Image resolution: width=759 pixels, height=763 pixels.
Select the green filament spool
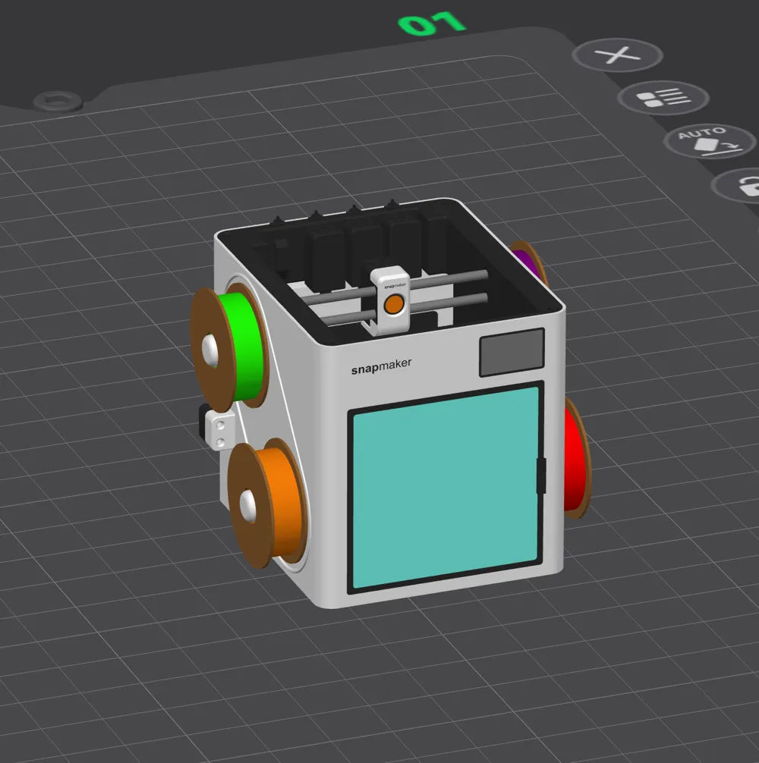coord(228,349)
